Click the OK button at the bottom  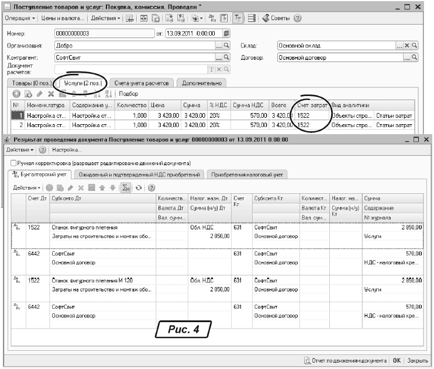pos(397,361)
